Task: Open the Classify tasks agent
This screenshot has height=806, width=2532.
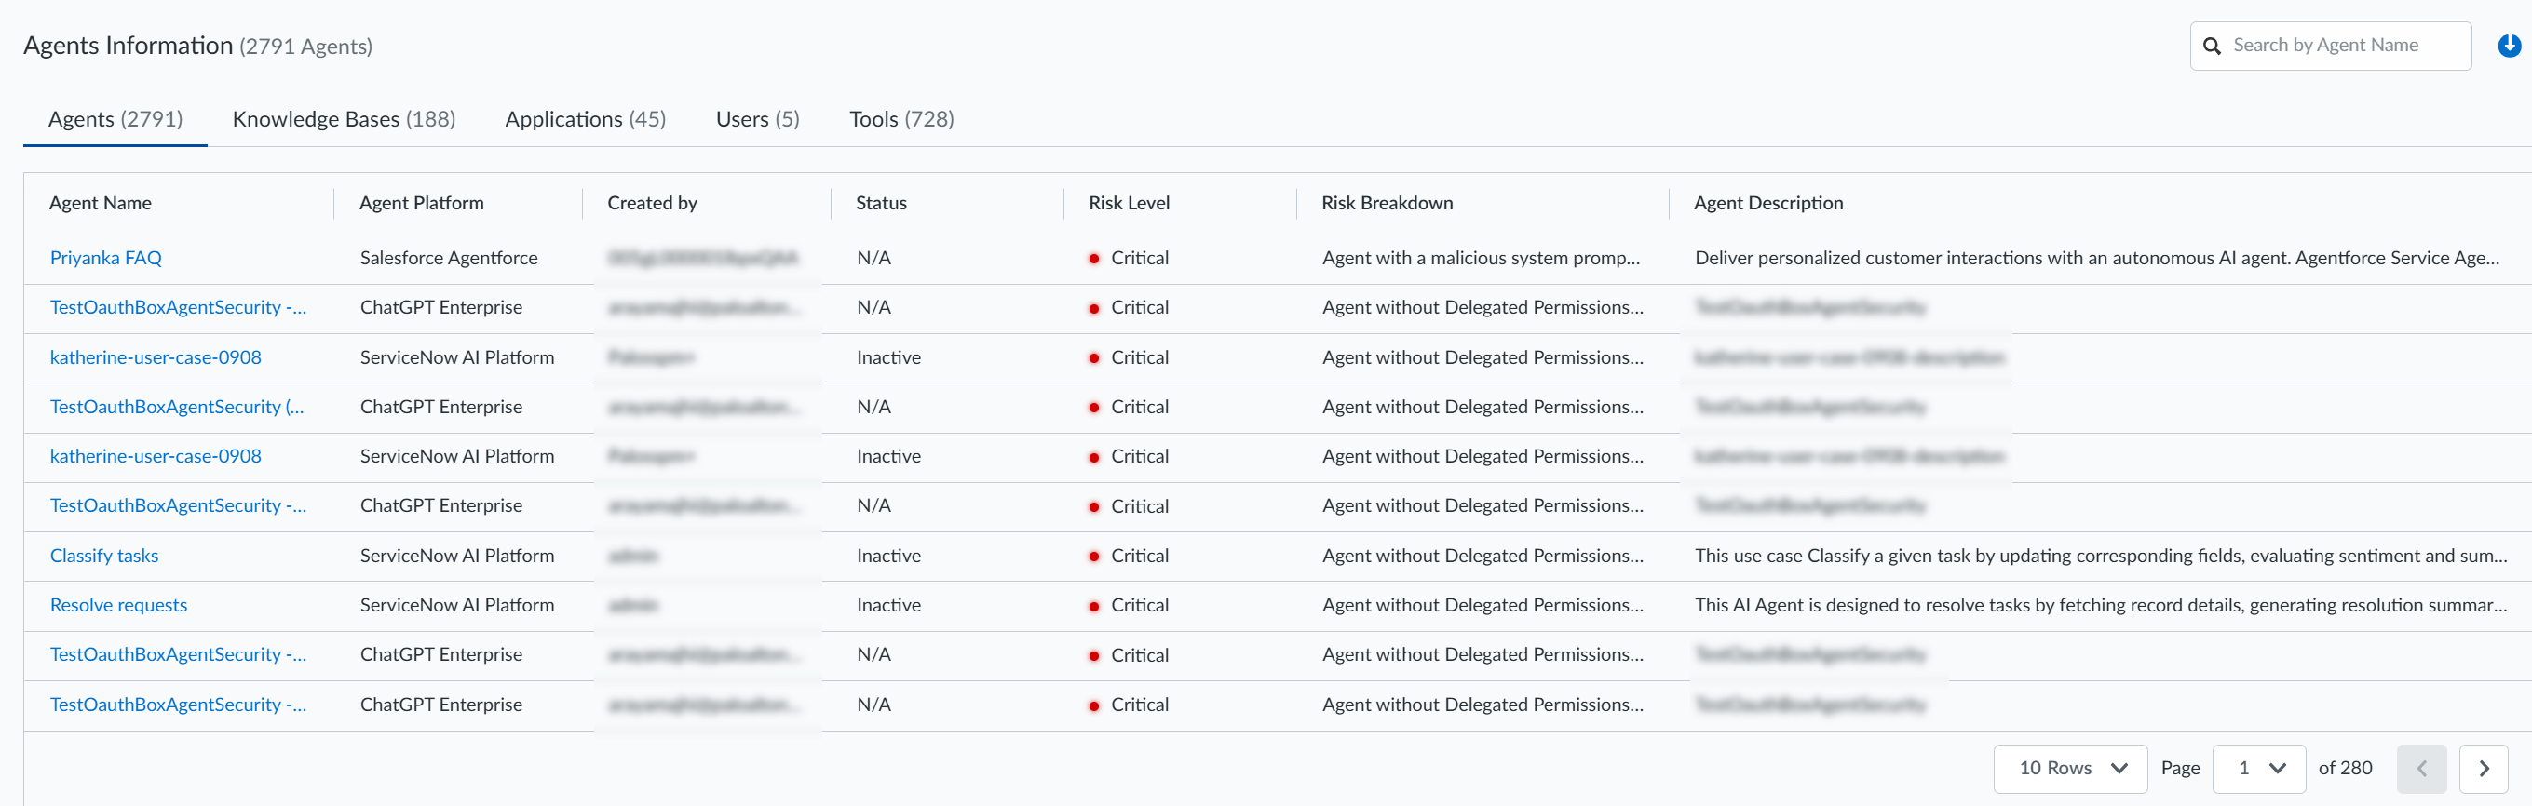Action: 104,556
